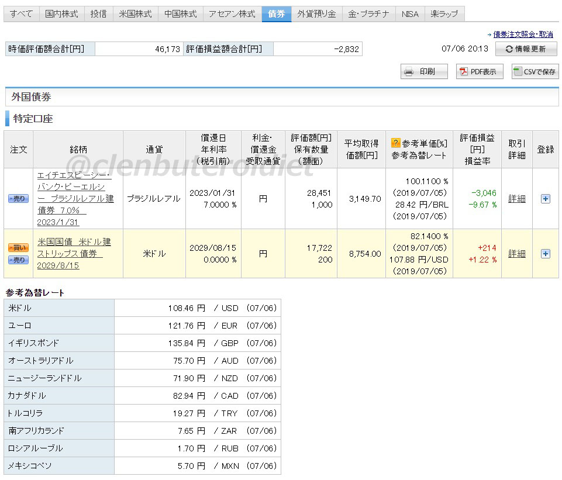The height and width of the screenshot is (480, 562).
Task: Open the PDF表示 button
Action: [480, 72]
